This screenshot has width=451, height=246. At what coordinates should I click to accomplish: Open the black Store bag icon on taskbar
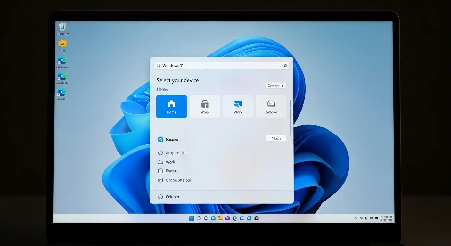click(x=256, y=218)
